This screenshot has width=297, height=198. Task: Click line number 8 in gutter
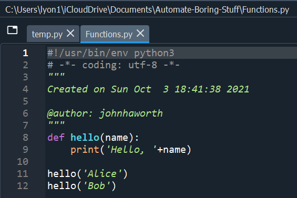pos(25,138)
